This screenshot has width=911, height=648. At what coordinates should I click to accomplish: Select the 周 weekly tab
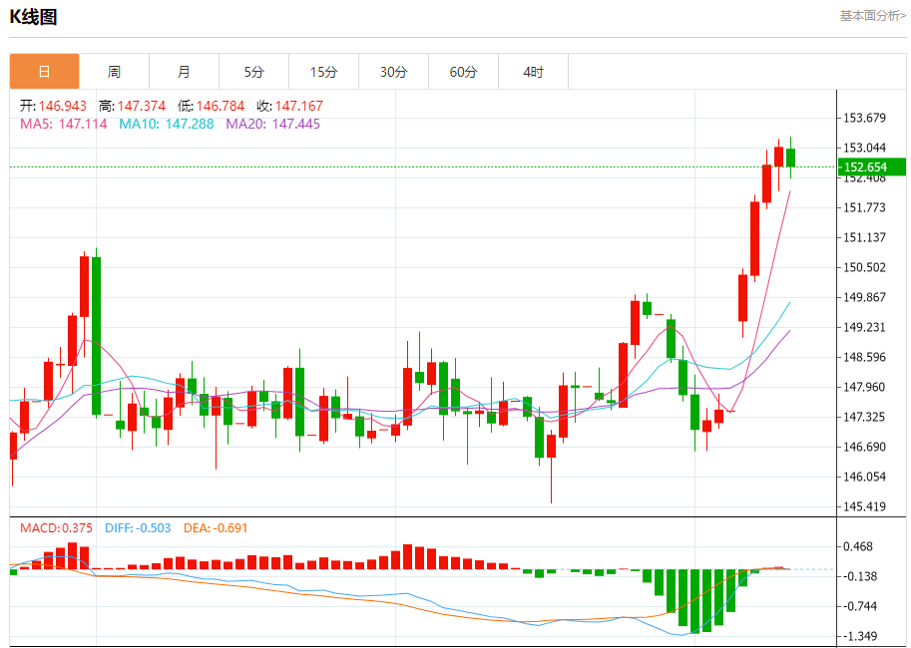[114, 72]
